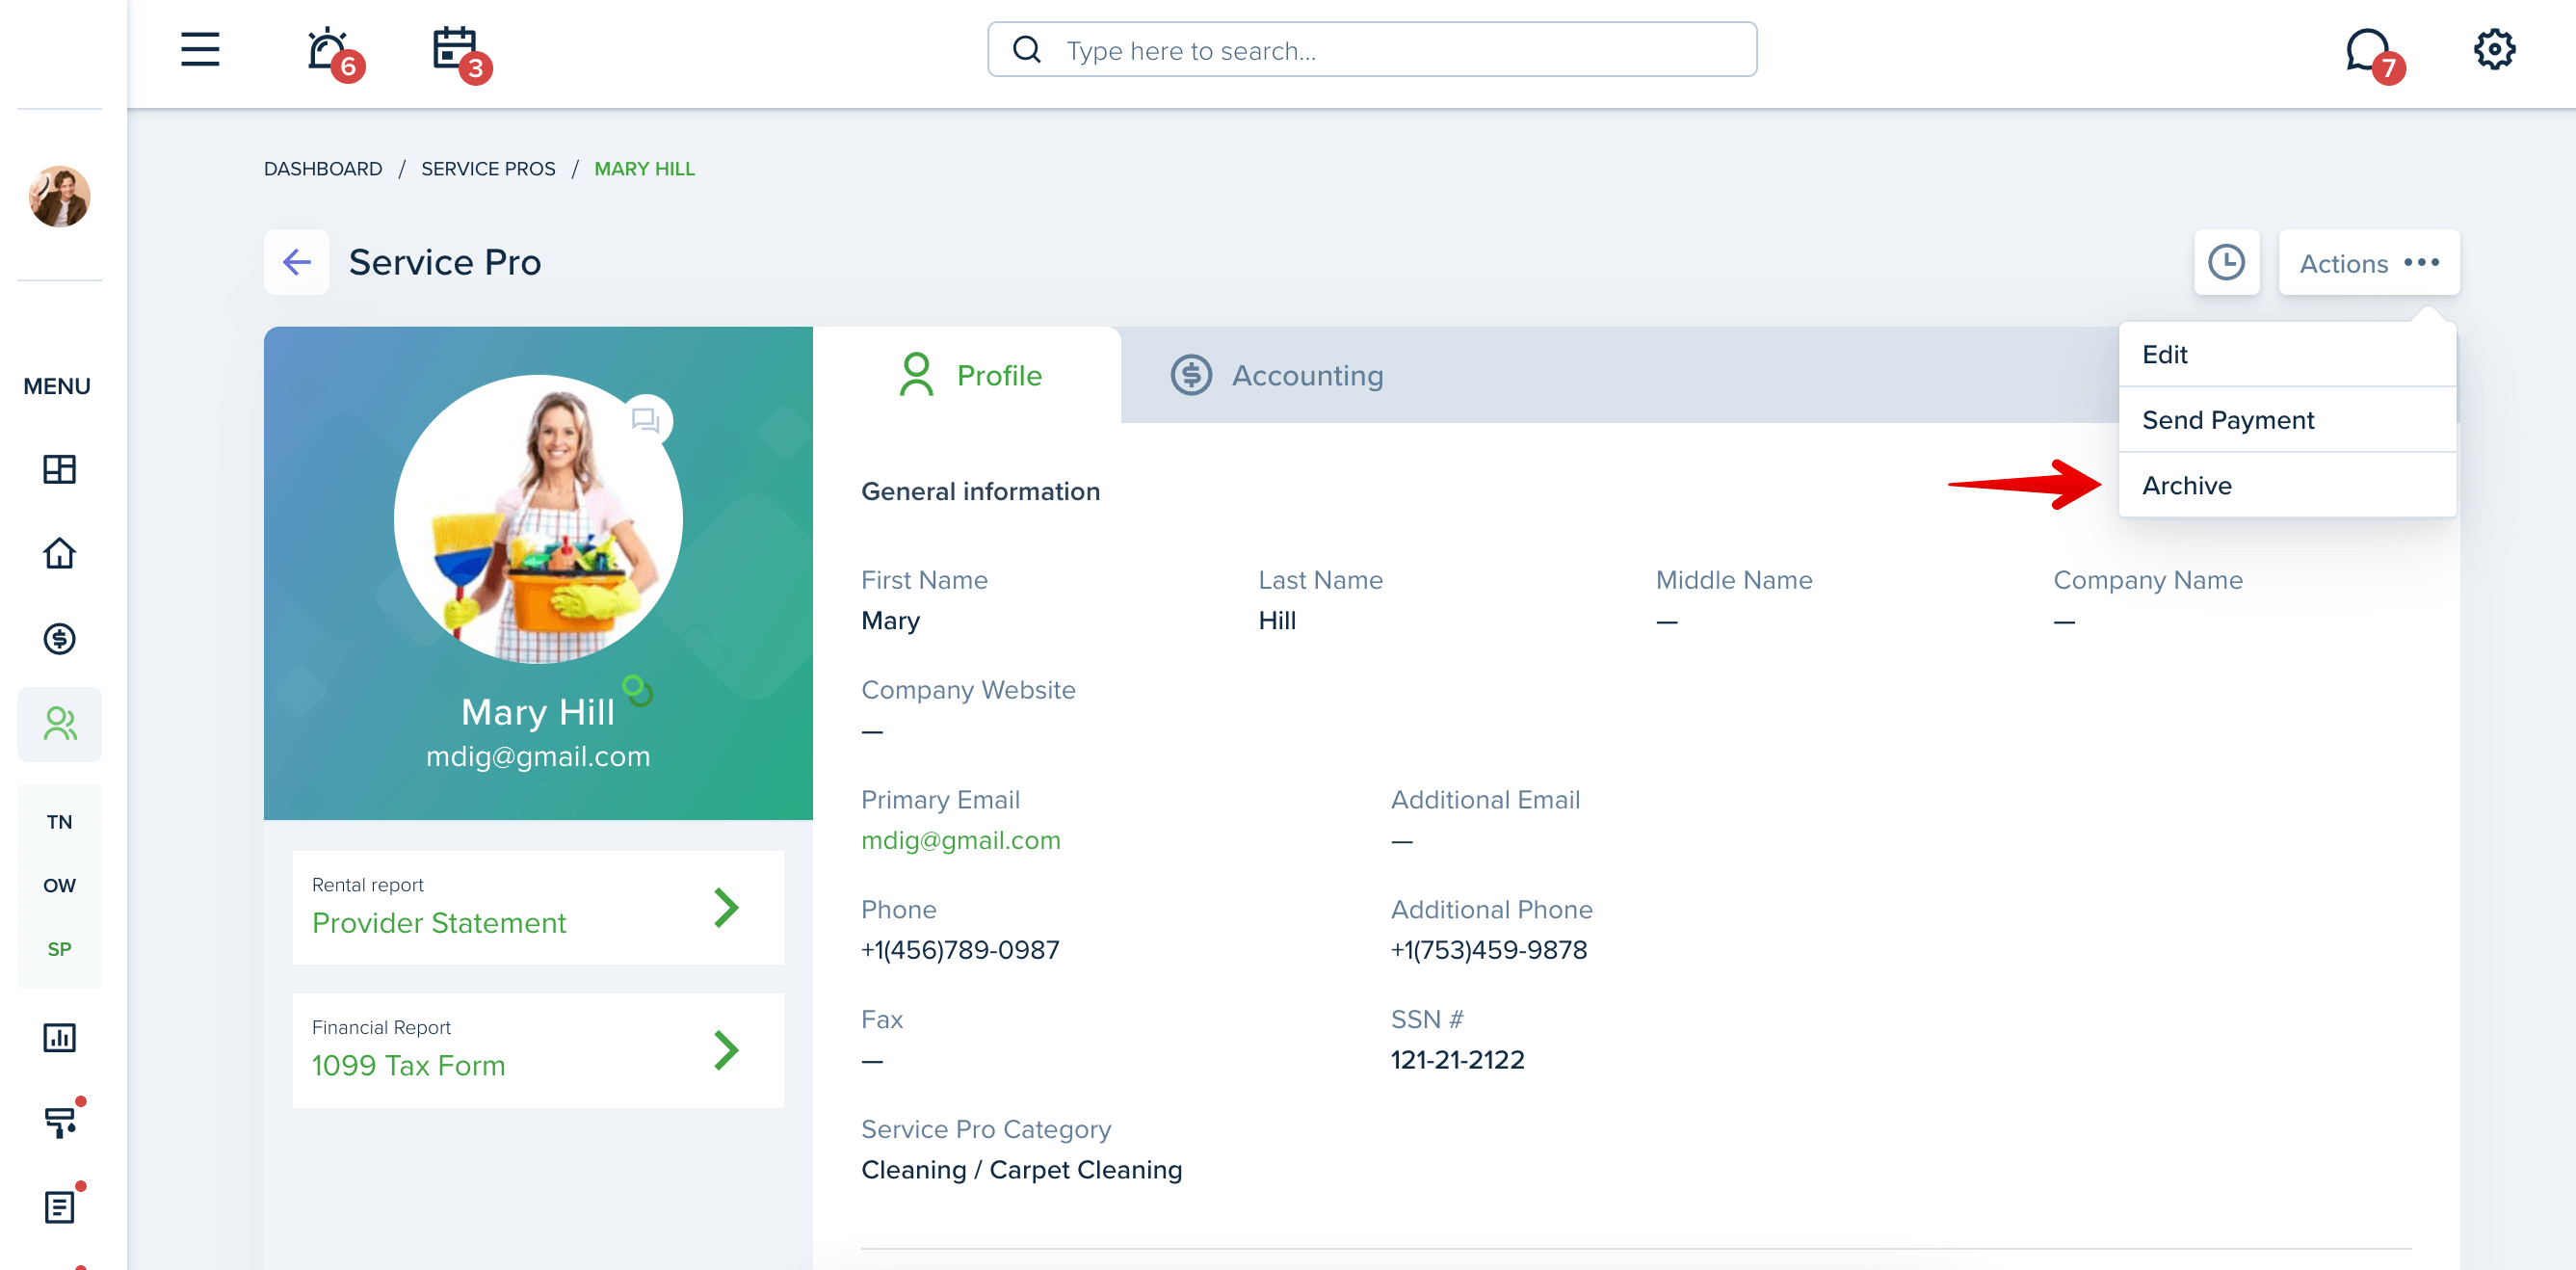This screenshot has width=2576, height=1270.
Task: Click phone number +1(456)789-0987
Action: tap(960, 950)
